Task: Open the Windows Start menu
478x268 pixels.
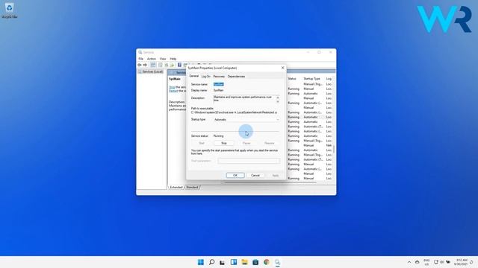Action: click(x=201, y=262)
